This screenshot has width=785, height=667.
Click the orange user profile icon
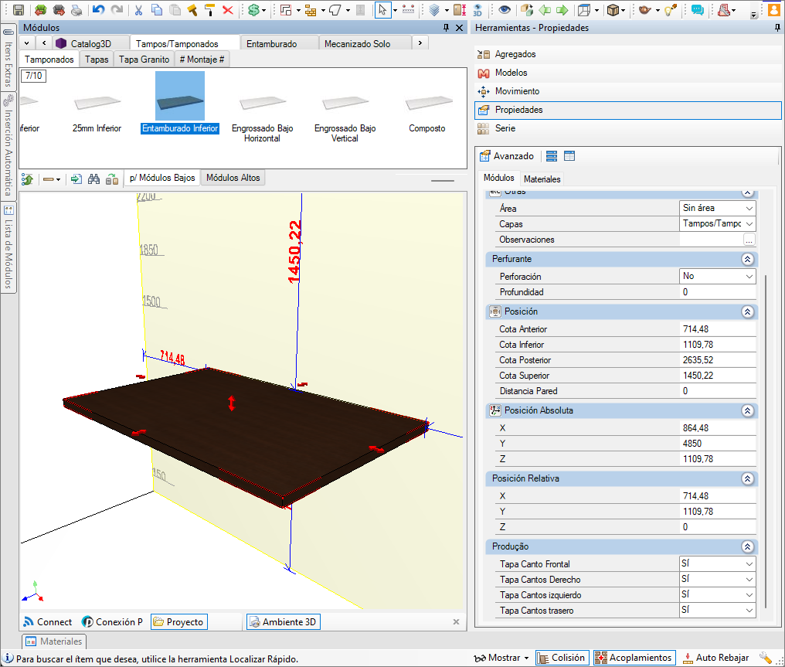click(774, 10)
